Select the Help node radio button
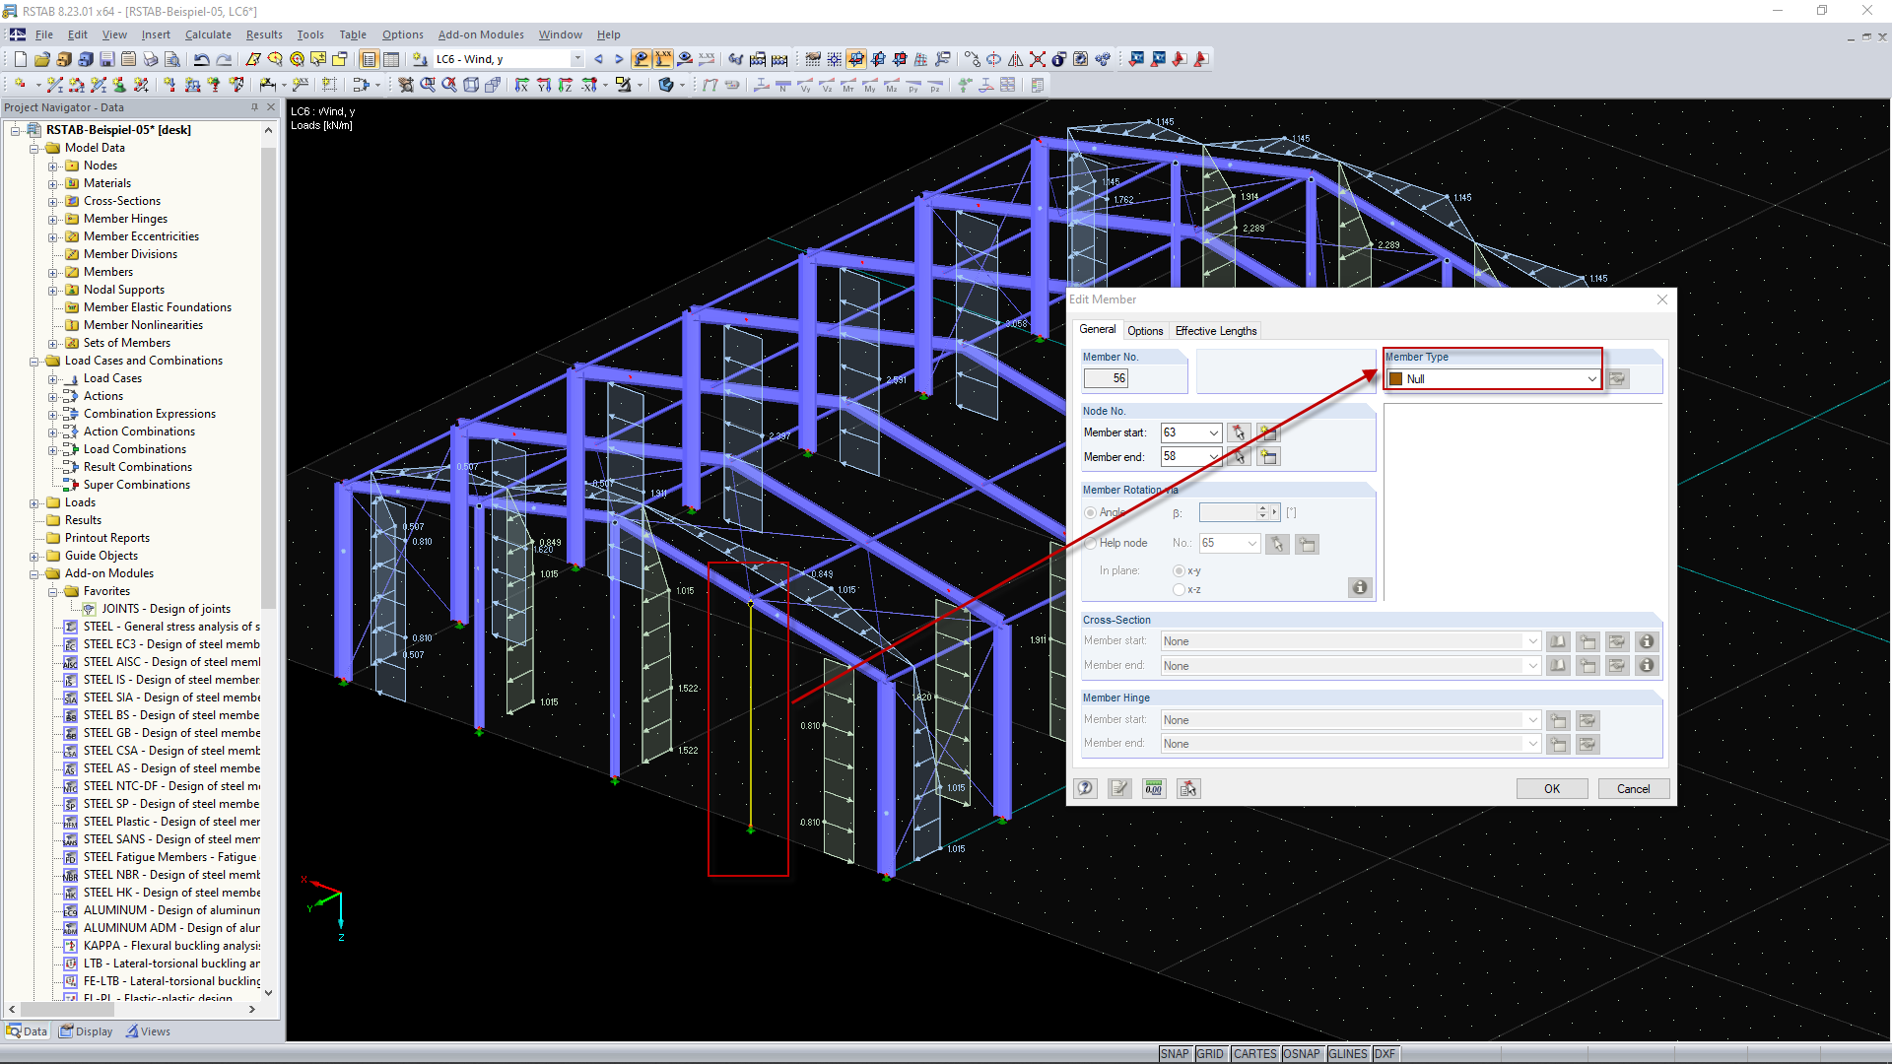The height and width of the screenshot is (1064, 1892). point(1091,543)
